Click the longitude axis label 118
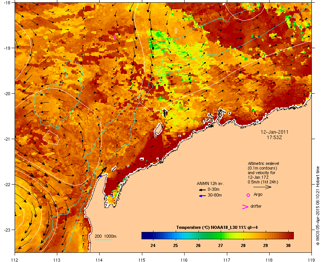The width and height of the screenshot is (323, 262). pos(269,260)
